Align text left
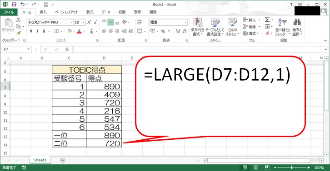This screenshot has width=330, height=171. click(x=104, y=31)
